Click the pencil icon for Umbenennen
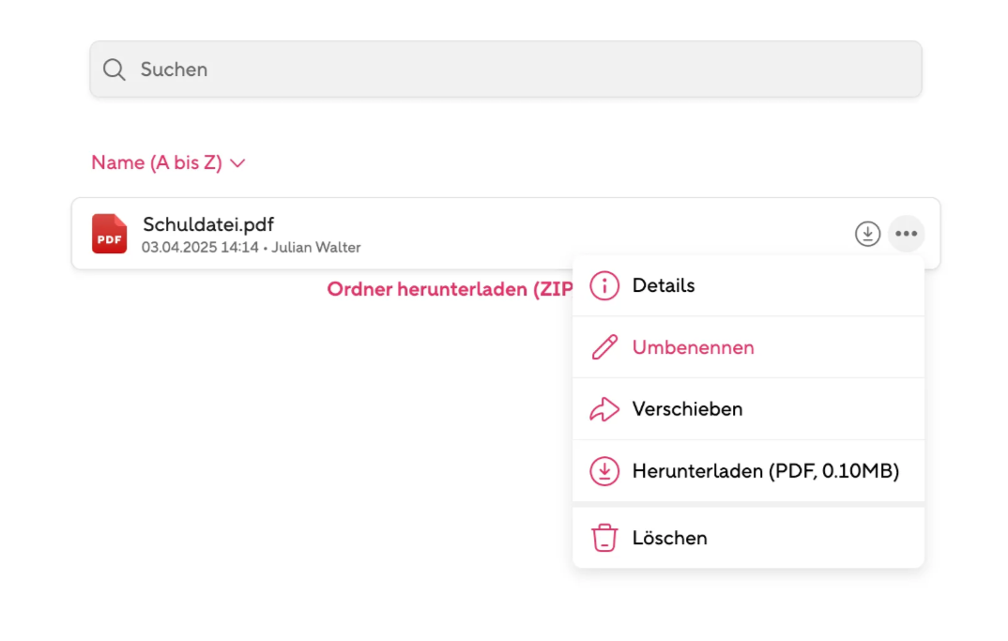 604,347
